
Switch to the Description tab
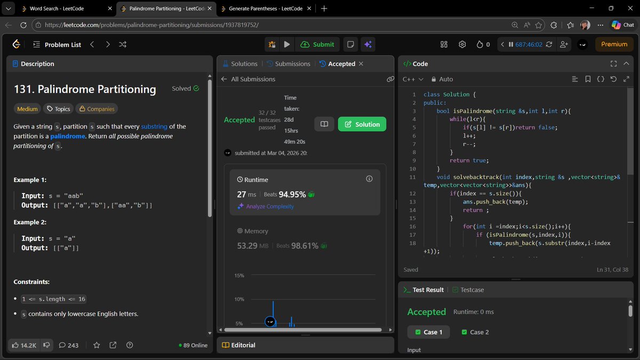tap(33, 63)
